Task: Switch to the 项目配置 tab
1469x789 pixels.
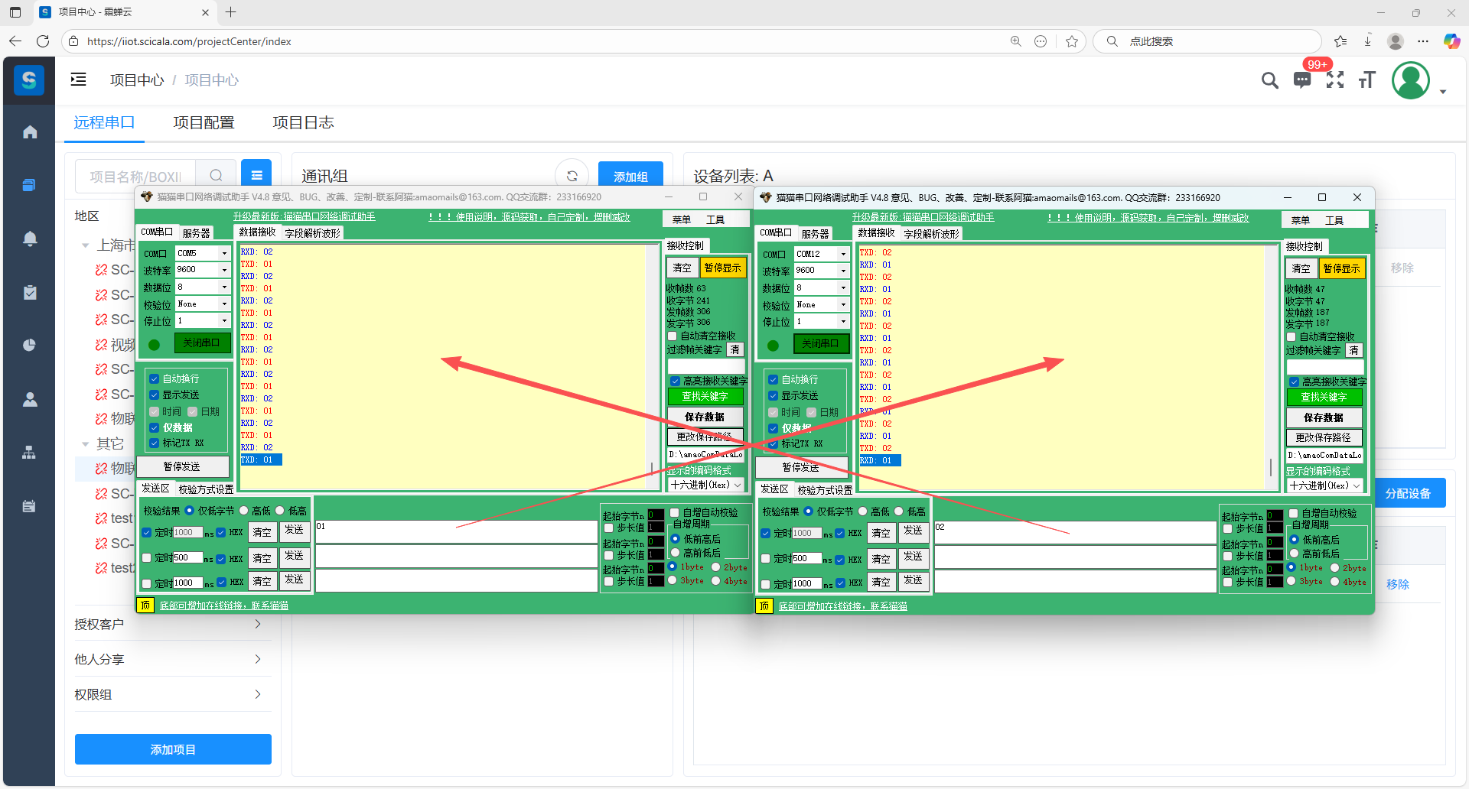Action: (204, 122)
